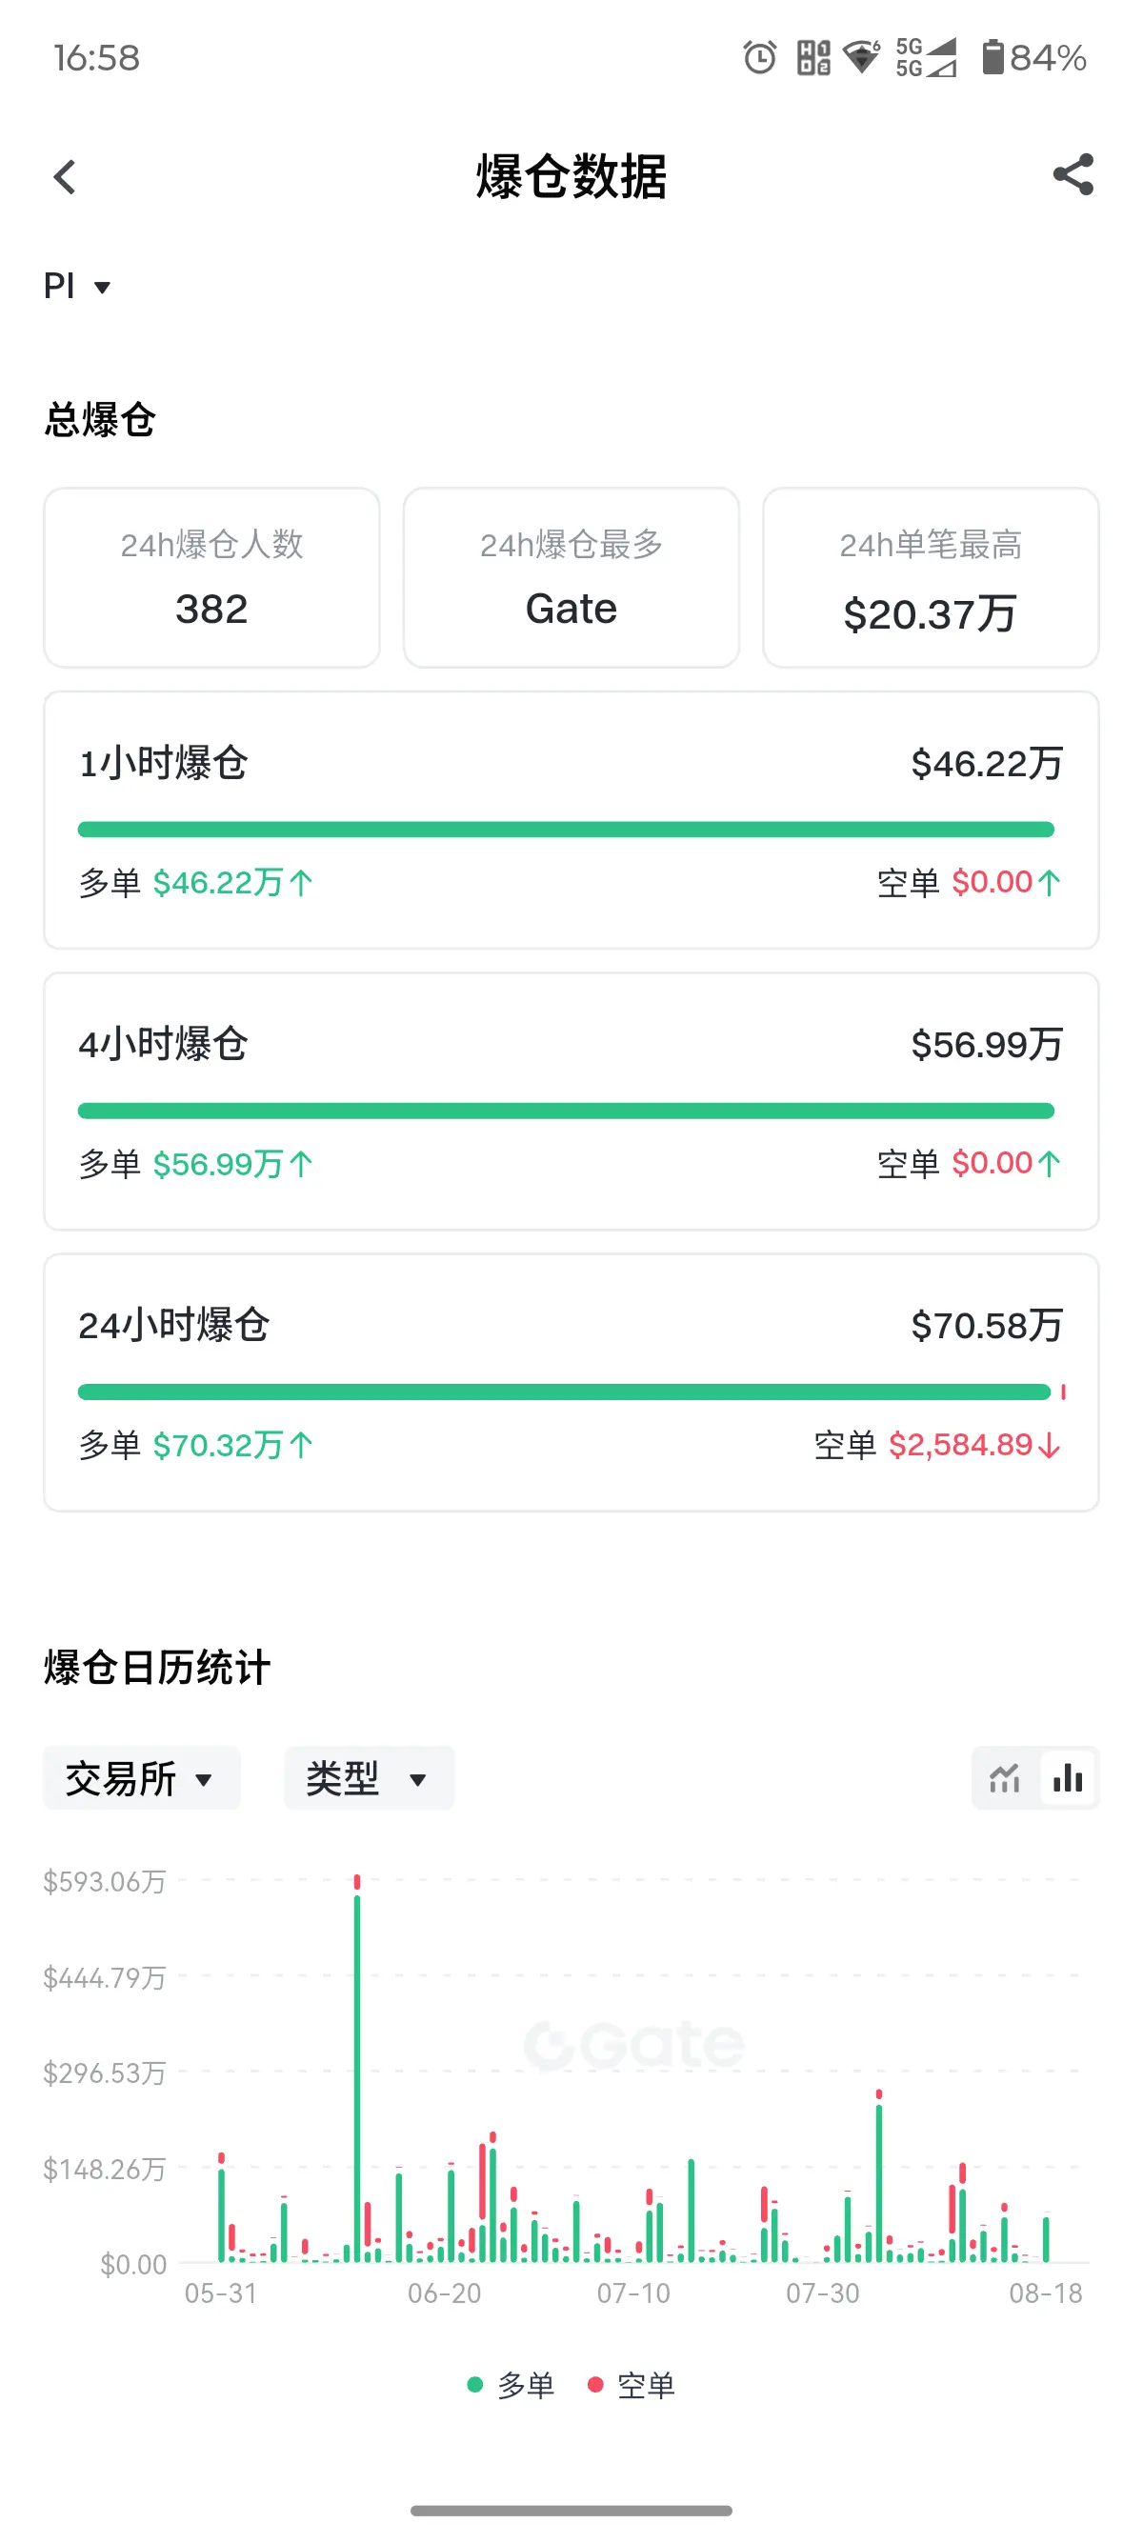Toggle the 空单 legend item
1143x2543 pixels.
click(x=631, y=2385)
